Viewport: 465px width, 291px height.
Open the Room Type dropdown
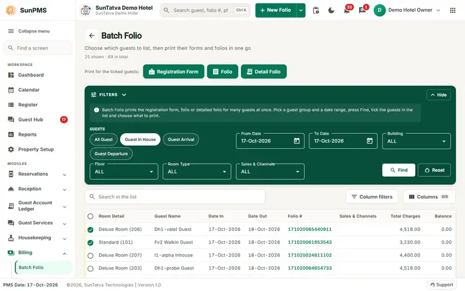pos(197,171)
